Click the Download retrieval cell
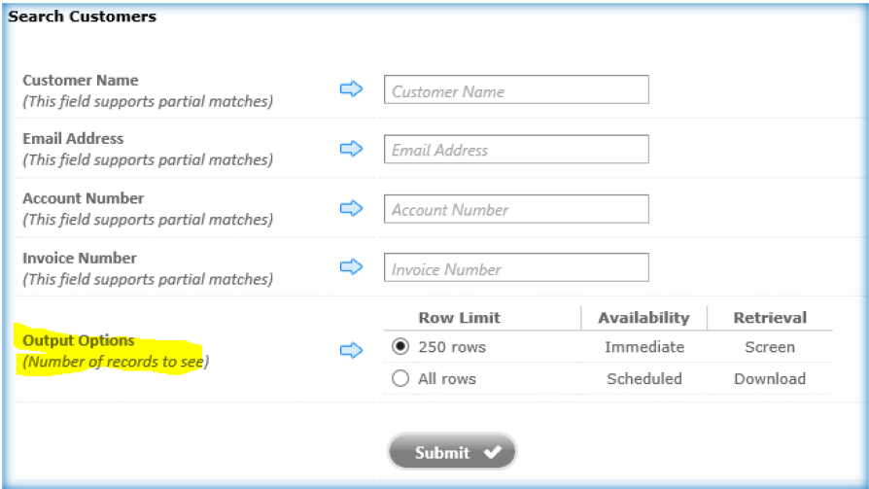Image resolution: width=869 pixels, height=489 pixels. click(x=770, y=379)
